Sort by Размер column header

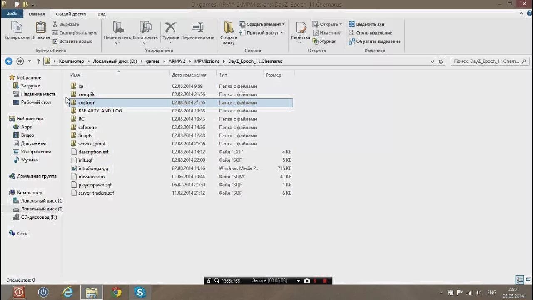tap(274, 75)
